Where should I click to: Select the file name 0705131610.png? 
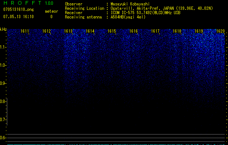click(18, 10)
